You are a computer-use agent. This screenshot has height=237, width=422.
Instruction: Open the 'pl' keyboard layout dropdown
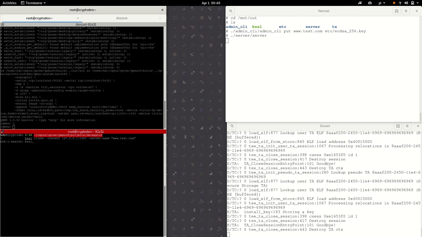(x=381, y=3)
